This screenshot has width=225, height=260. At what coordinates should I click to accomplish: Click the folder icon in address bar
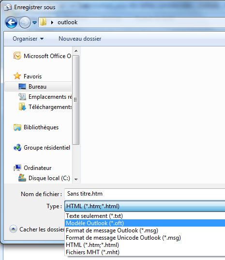[43, 22]
